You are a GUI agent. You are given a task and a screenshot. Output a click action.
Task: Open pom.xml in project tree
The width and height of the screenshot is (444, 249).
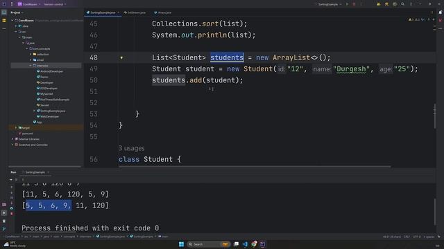26,133
